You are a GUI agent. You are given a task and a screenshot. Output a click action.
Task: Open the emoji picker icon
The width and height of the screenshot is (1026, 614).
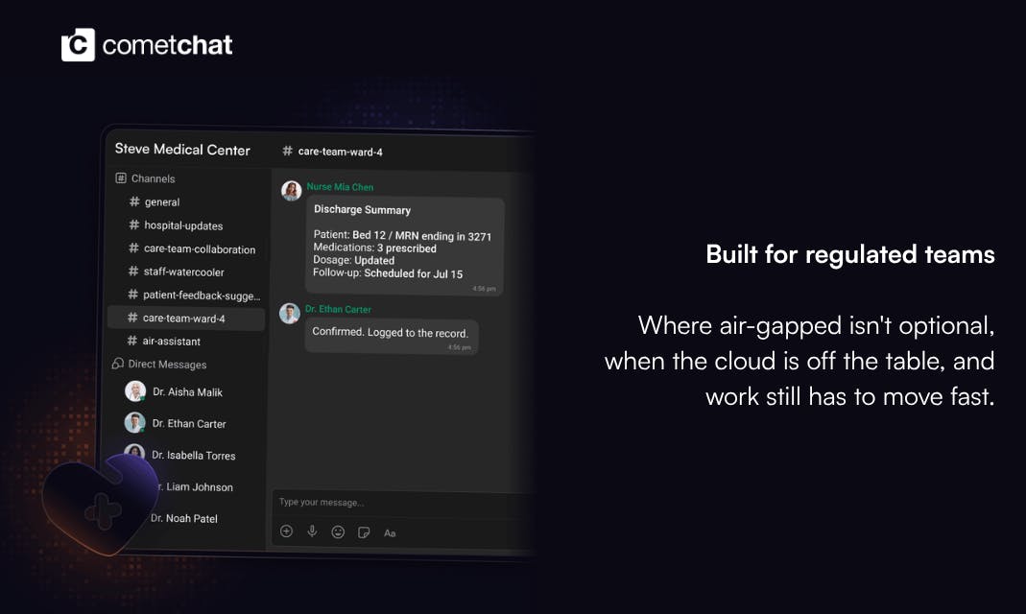pyautogui.click(x=338, y=531)
